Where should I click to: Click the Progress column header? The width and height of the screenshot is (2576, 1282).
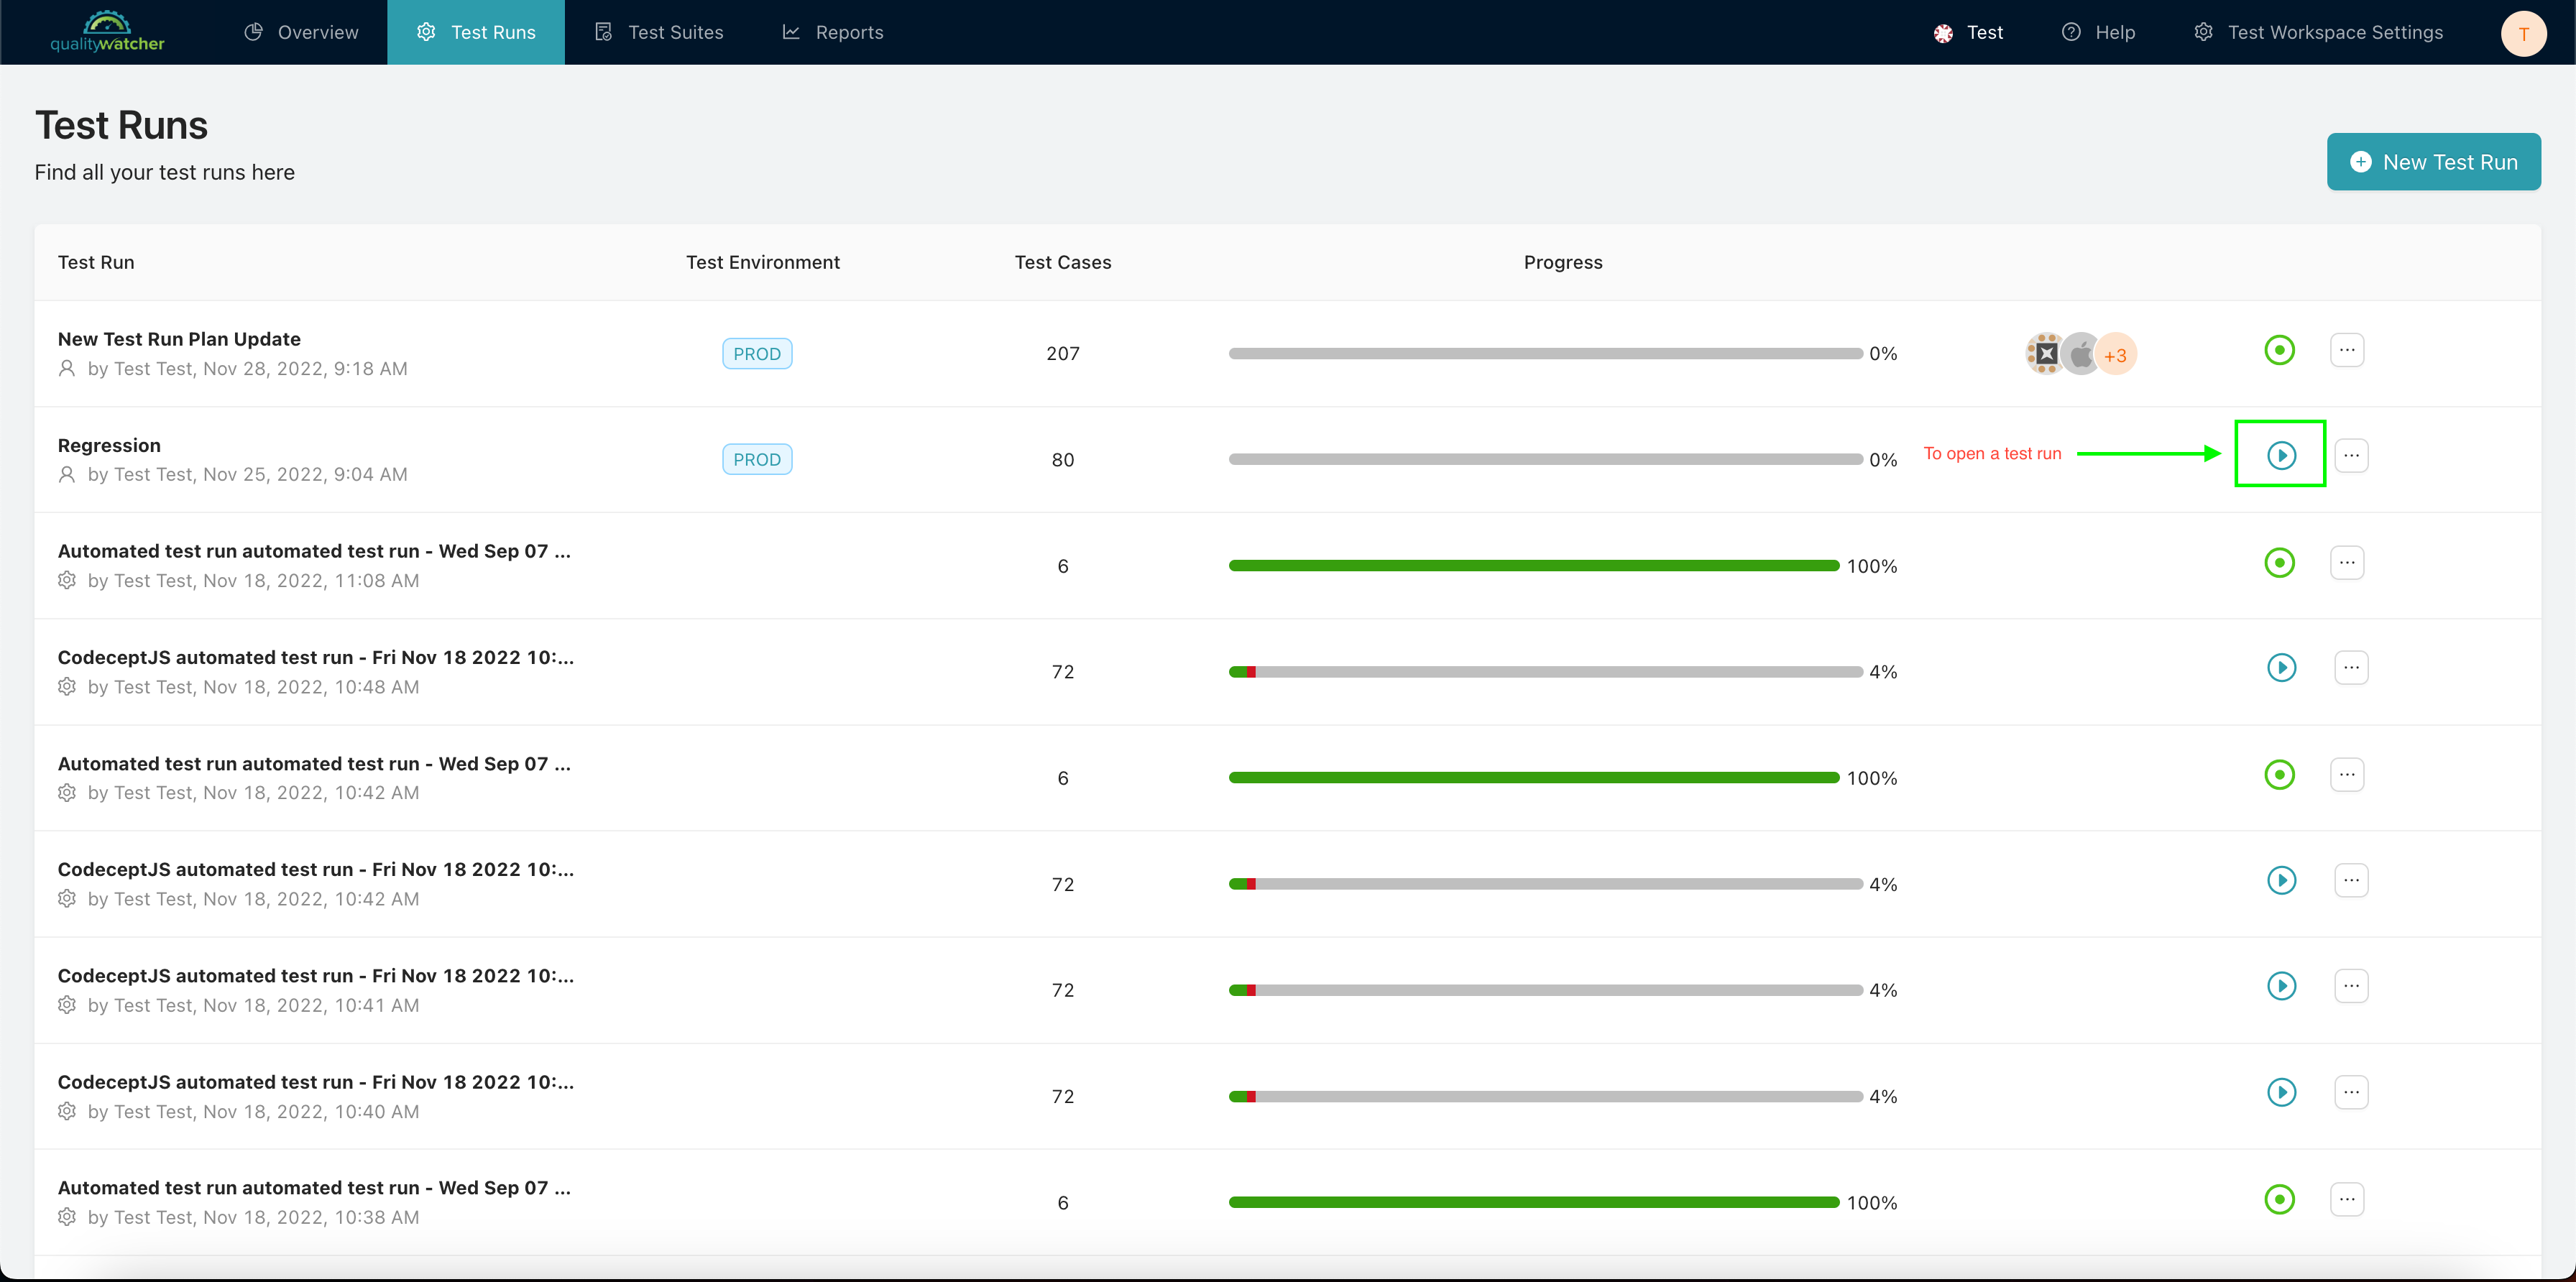[1563, 262]
